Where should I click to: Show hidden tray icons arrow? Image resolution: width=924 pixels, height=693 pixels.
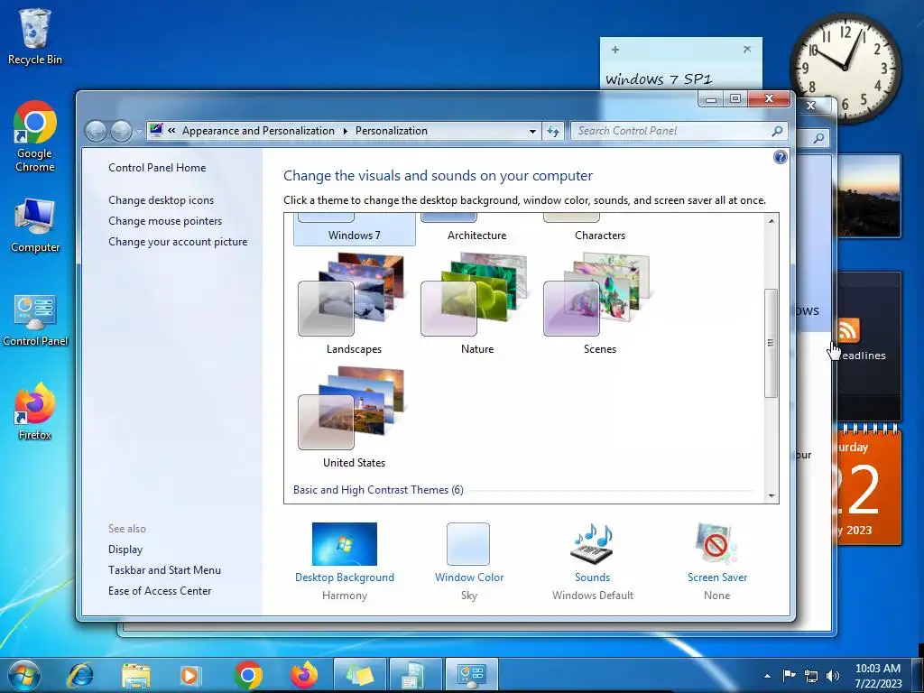[767, 676]
